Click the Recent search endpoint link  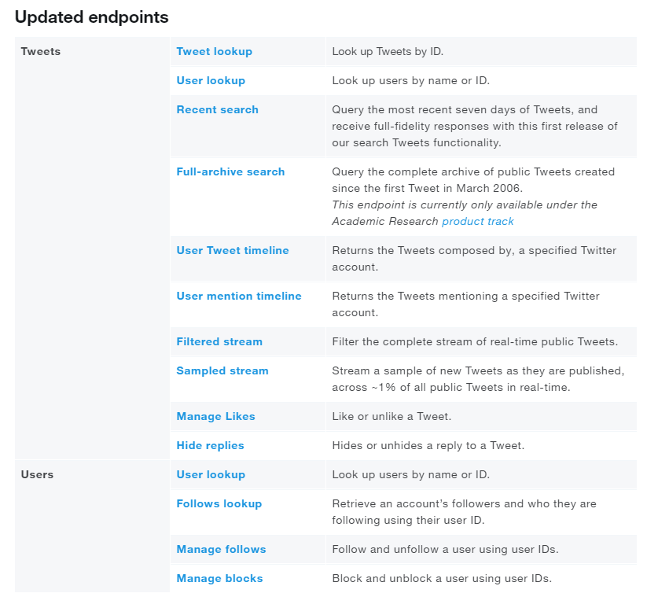pos(217,110)
